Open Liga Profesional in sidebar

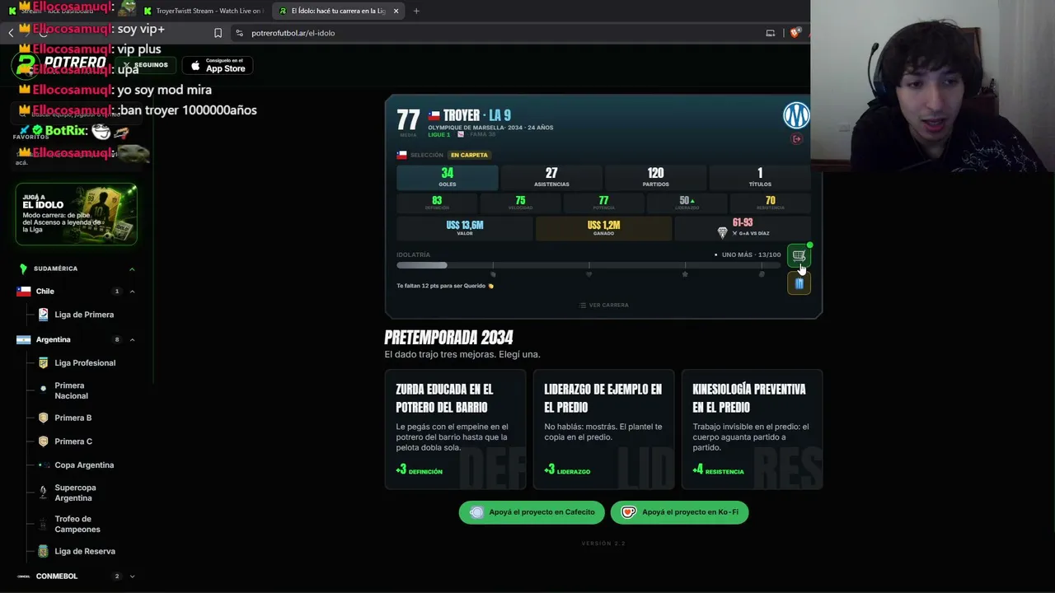click(85, 362)
